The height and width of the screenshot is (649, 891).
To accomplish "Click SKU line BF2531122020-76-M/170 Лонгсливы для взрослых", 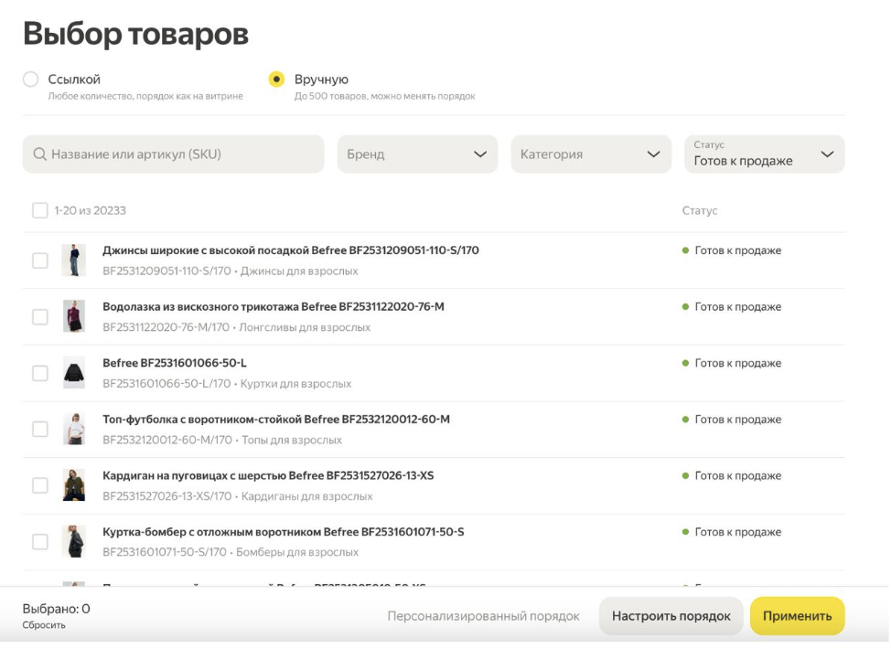I will [x=236, y=327].
